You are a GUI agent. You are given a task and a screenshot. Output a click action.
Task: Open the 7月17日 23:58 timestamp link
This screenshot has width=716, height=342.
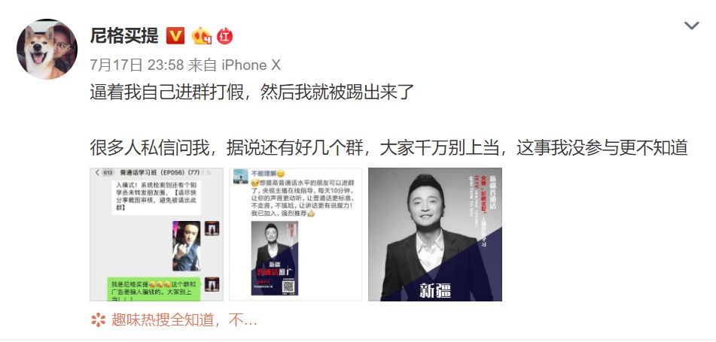[x=137, y=65]
